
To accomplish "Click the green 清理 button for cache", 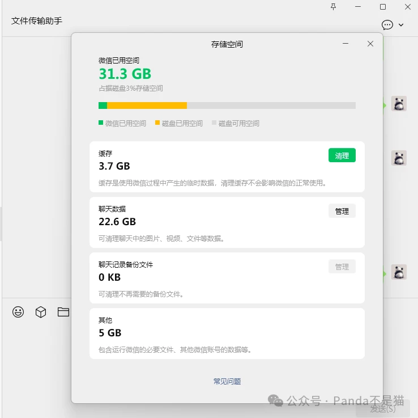I will pyautogui.click(x=342, y=155).
